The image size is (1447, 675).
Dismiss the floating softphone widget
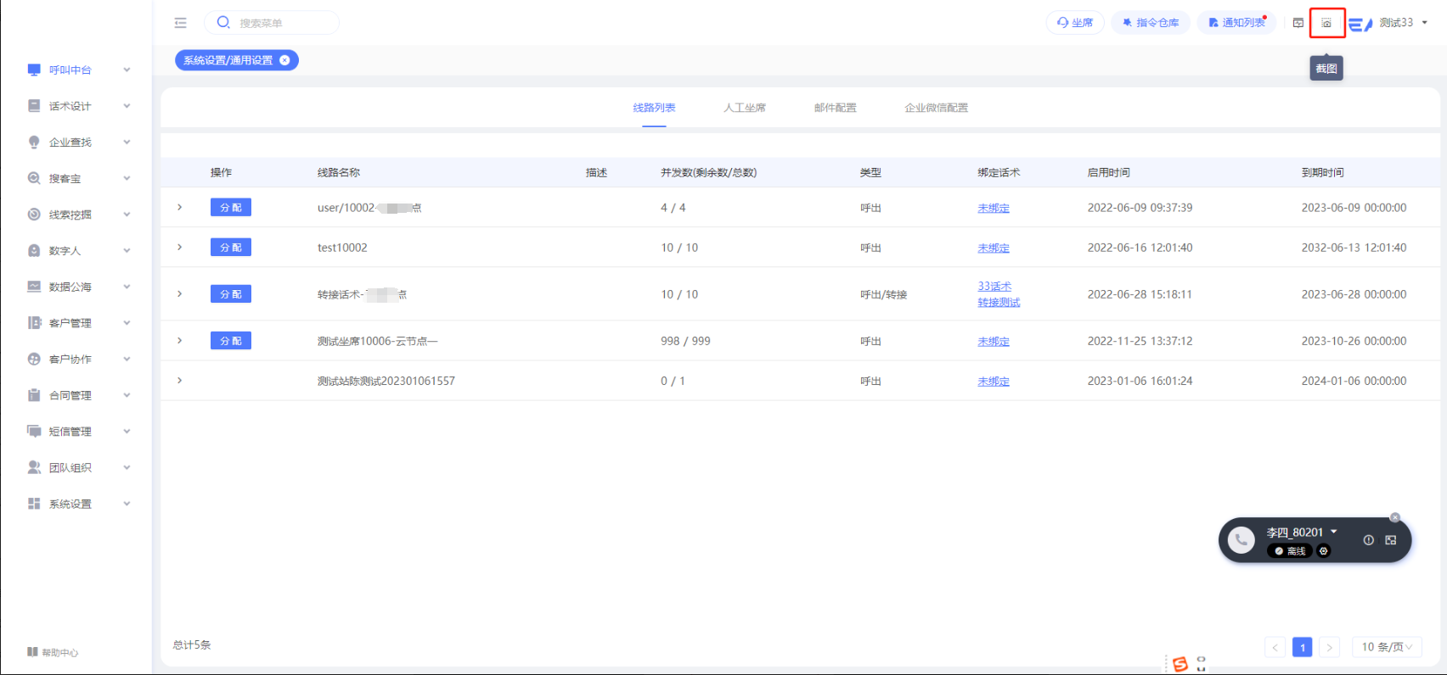(1394, 517)
